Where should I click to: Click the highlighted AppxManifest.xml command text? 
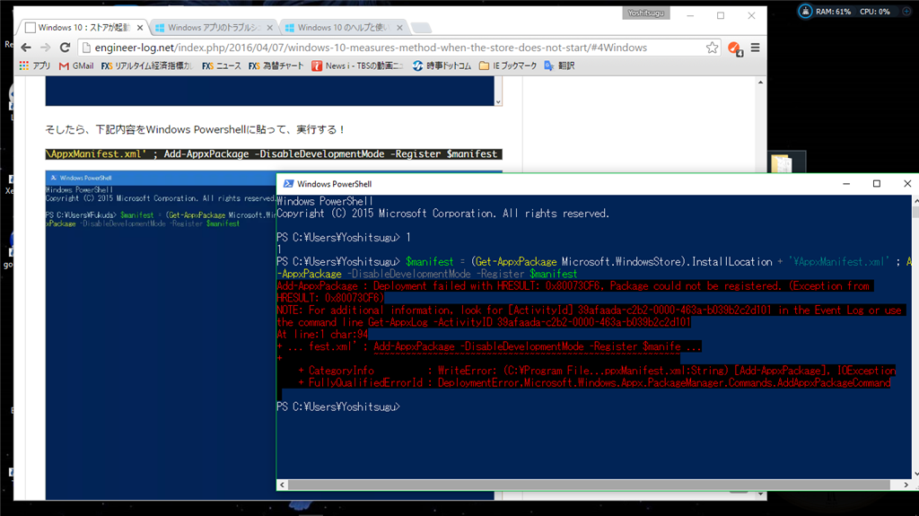(274, 154)
